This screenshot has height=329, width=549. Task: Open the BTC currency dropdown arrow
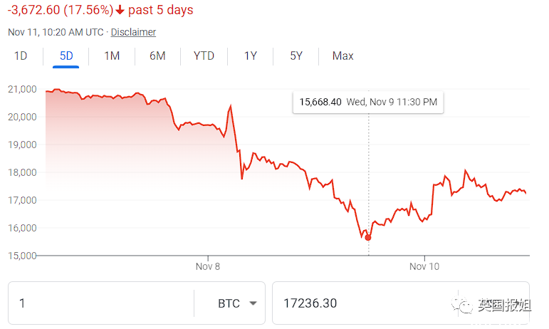[253, 303]
